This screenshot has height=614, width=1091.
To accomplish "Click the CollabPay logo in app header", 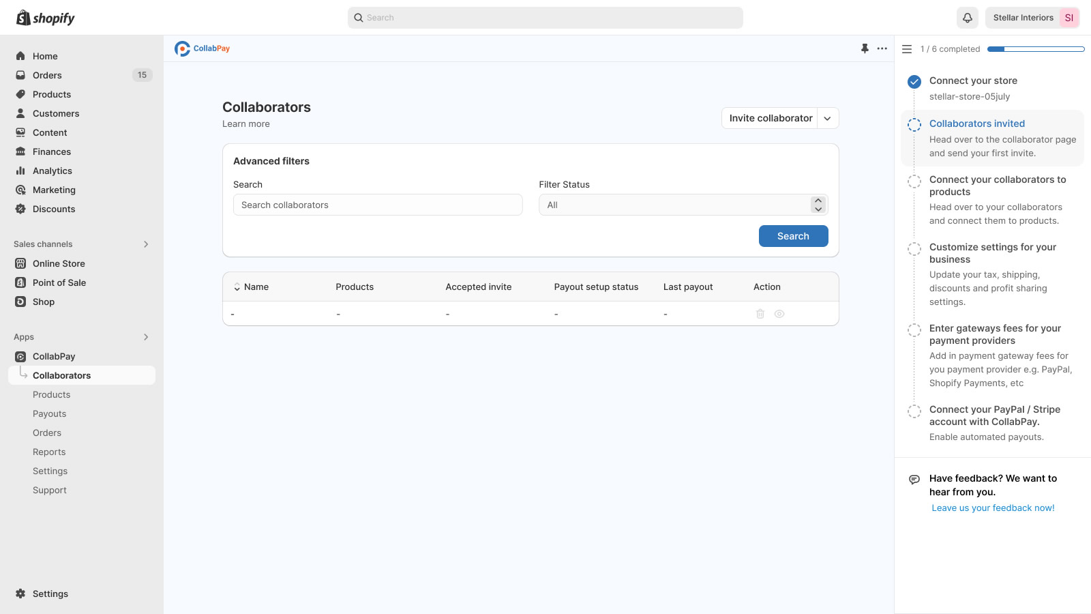I will (203, 48).
